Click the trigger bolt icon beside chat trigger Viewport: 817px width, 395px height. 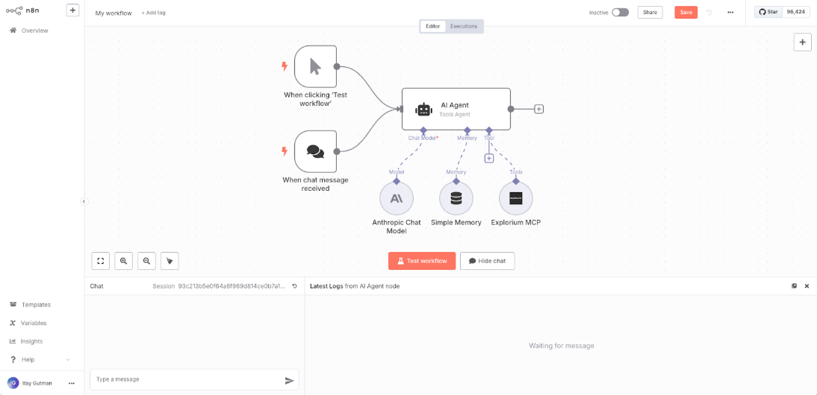pyautogui.click(x=284, y=151)
